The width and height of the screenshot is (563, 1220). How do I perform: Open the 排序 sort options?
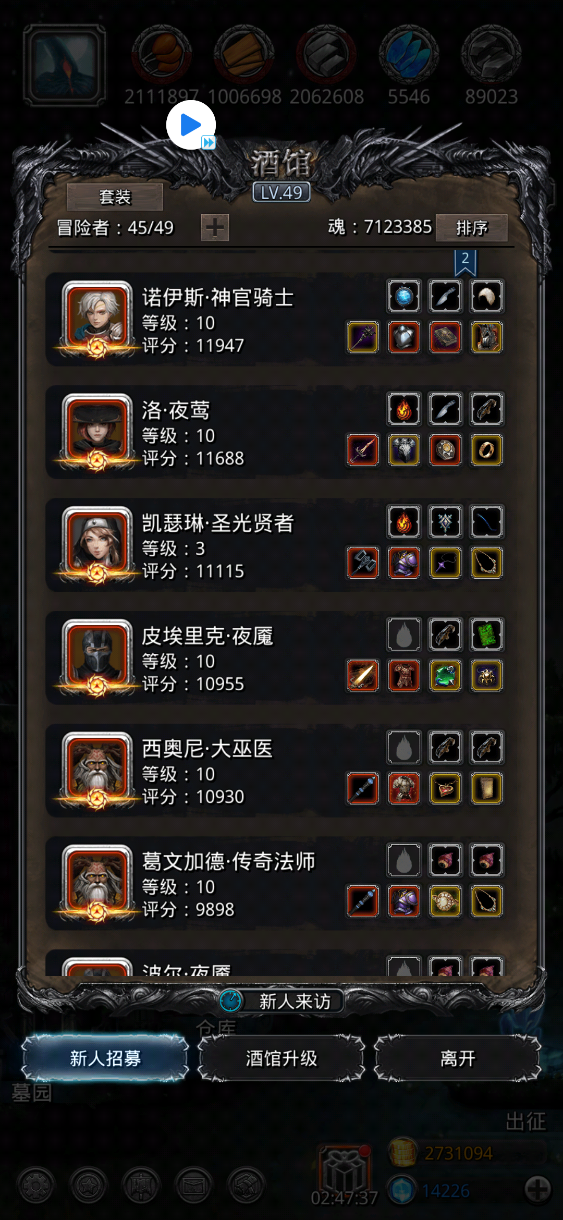471,228
